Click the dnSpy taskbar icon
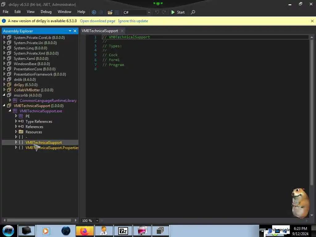 click(160, 231)
